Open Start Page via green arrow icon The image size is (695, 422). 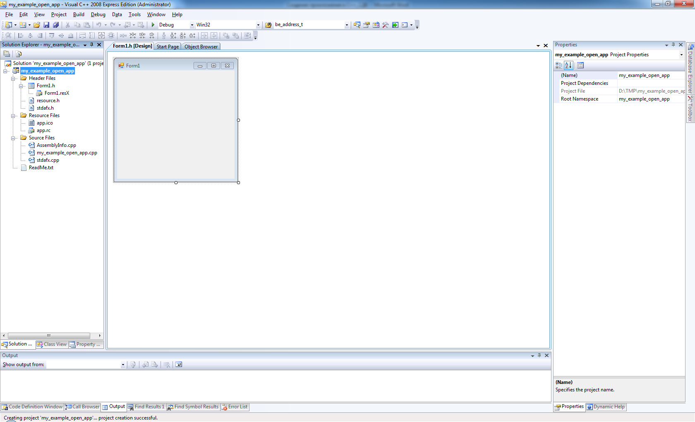point(395,25)
